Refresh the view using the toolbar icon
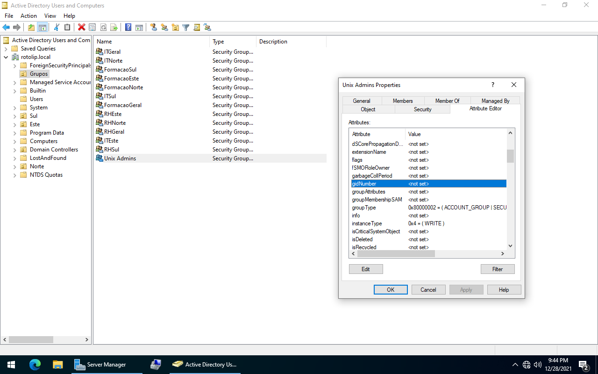598x374 pixels. pyautogui.click(x=103, y=27)
